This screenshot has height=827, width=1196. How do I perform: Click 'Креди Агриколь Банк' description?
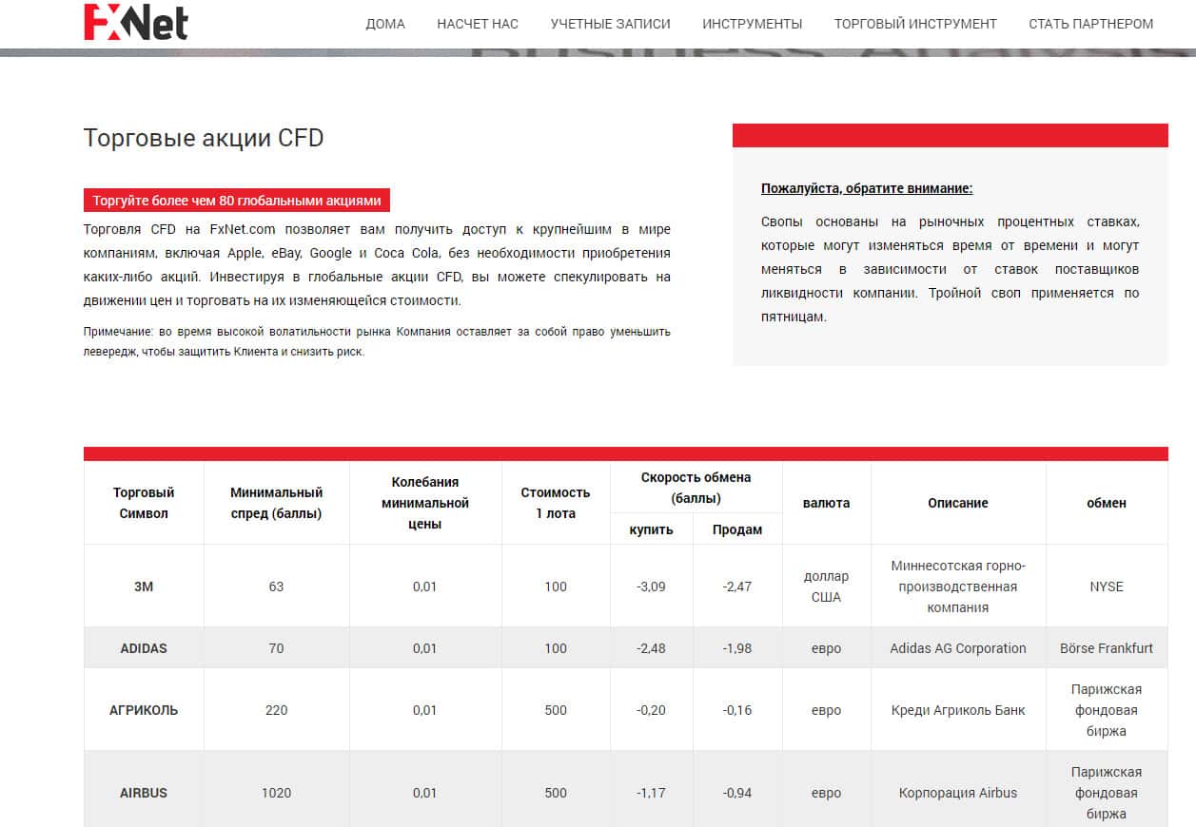click(958, 710)
